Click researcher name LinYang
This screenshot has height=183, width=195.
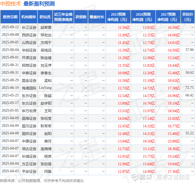tap(45, 88)
